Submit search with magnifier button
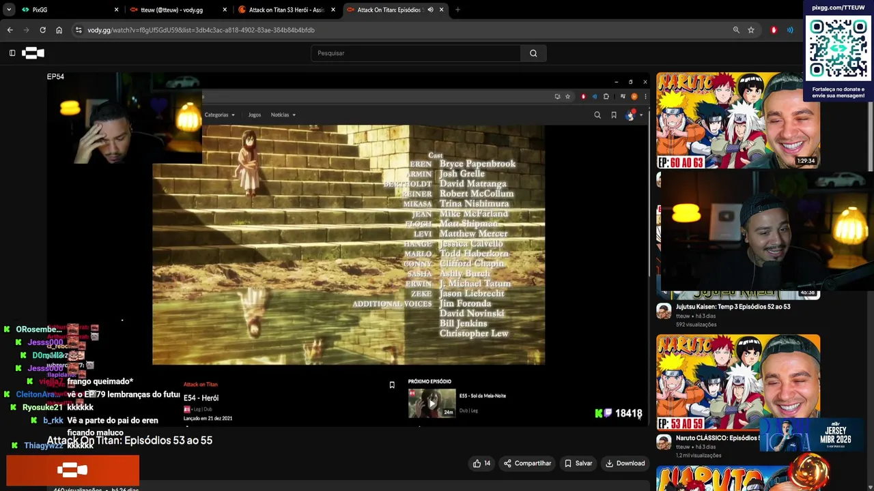Screen dimensions: 874x491 [x=533, y=53]
